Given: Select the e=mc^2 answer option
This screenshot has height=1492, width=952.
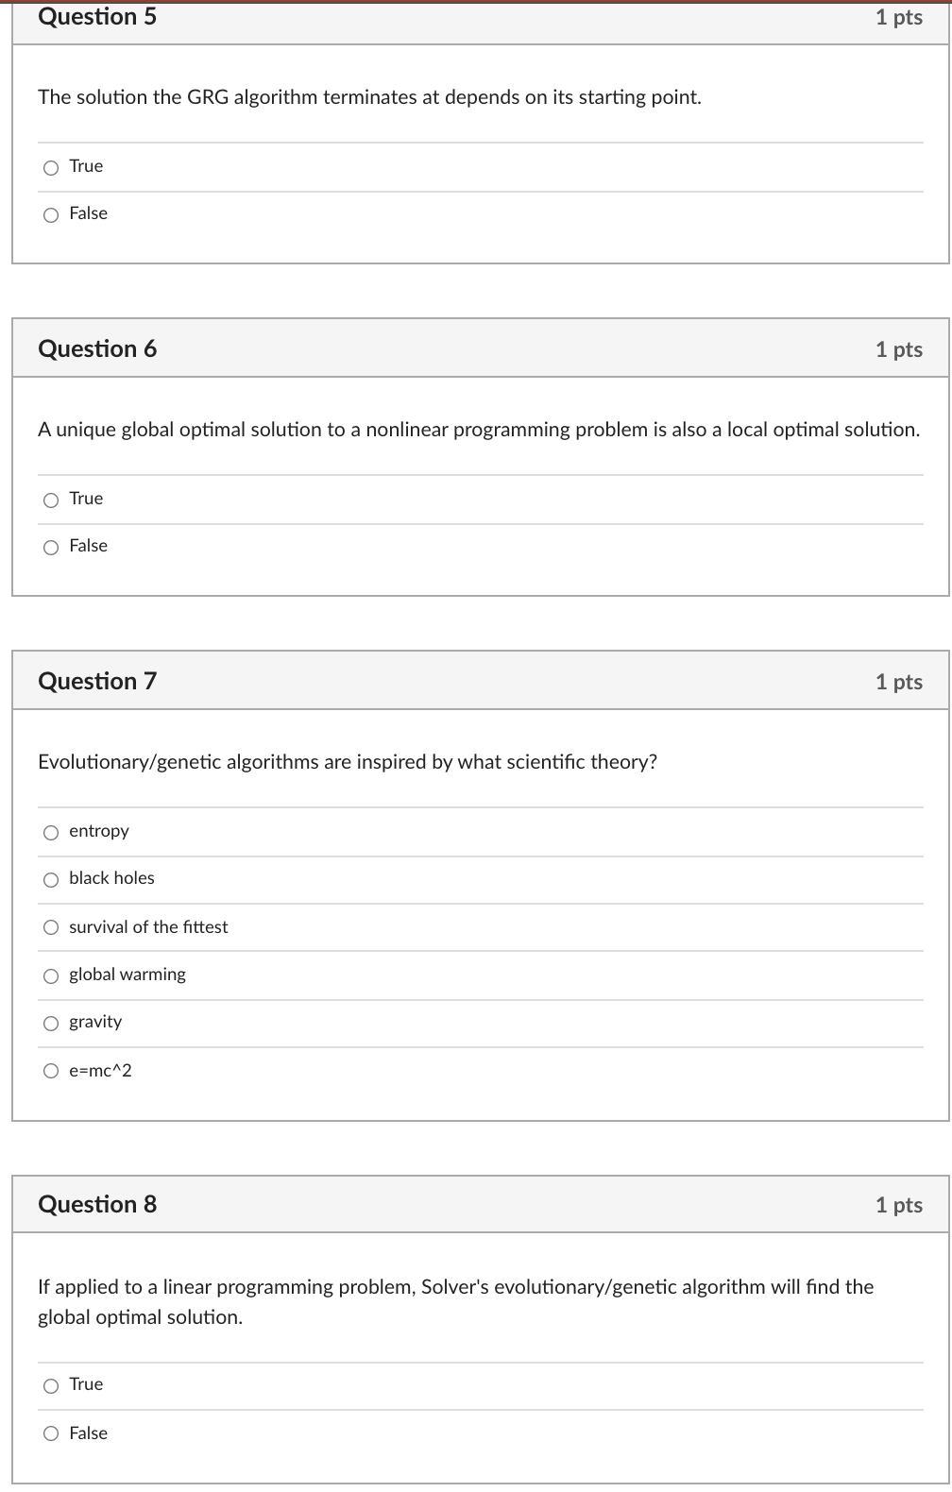Looking at the screenshot, I should click(50, 1071).
